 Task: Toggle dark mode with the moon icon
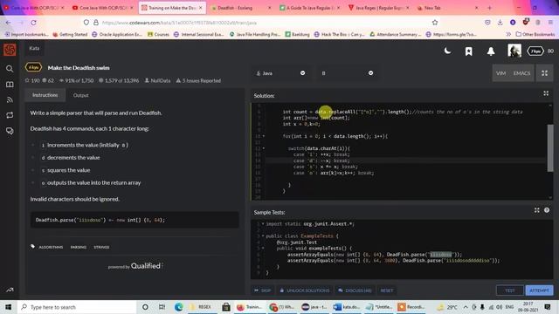[447, 51]
